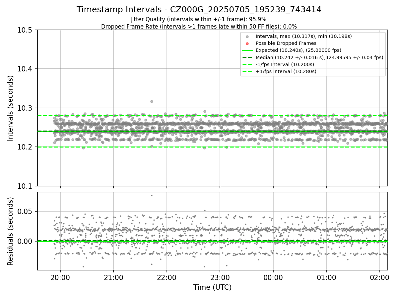Click the 23:00 time tick label
This screenshot has height=299, width=398.
[x=220, y=277]
